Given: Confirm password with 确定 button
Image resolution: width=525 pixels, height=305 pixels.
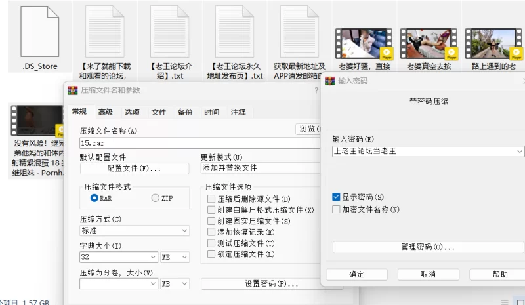Looking at the screenshot, I should (x=357, y=275).
